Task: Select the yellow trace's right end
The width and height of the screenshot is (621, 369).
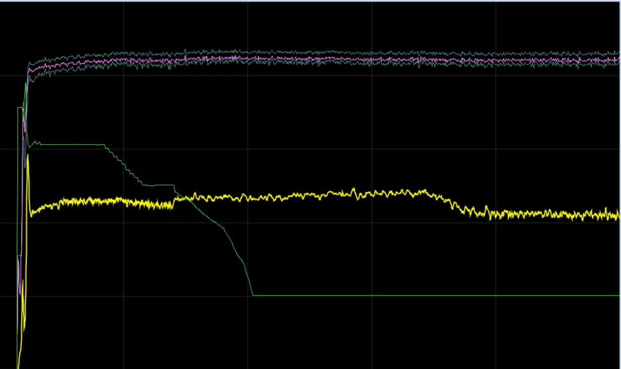Action: click(x=617, y=215)
